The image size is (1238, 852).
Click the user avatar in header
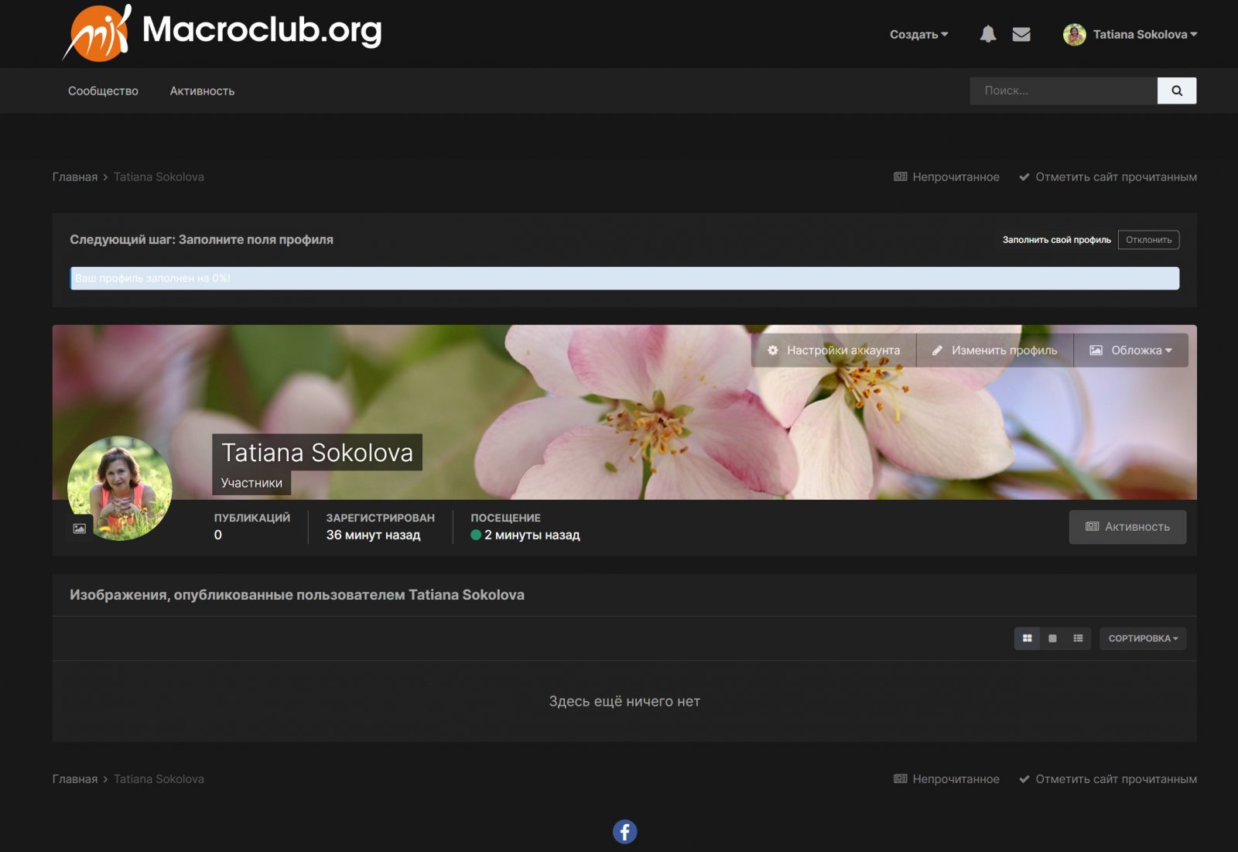pyautogui.click(x=1074, y=34)
